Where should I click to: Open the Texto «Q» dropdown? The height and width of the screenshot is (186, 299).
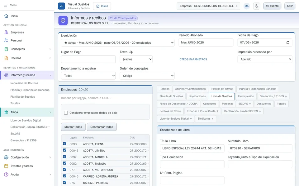coord(136,59)
